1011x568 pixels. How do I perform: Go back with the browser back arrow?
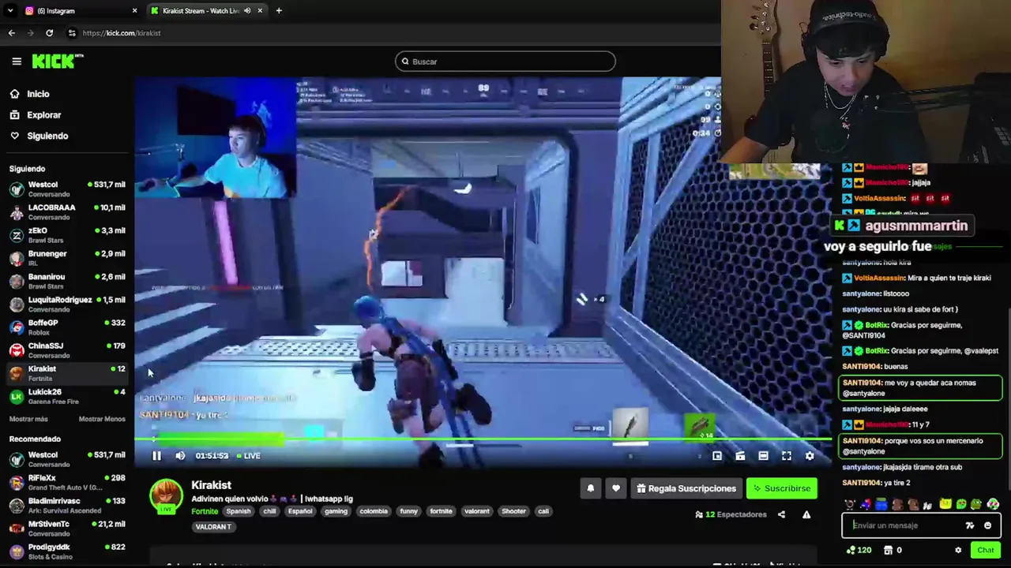11,33
